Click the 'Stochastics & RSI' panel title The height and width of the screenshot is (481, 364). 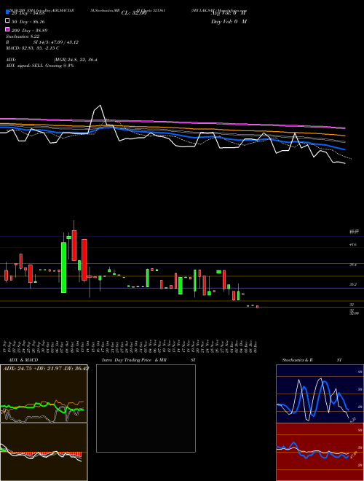click(x=312, y=360)
